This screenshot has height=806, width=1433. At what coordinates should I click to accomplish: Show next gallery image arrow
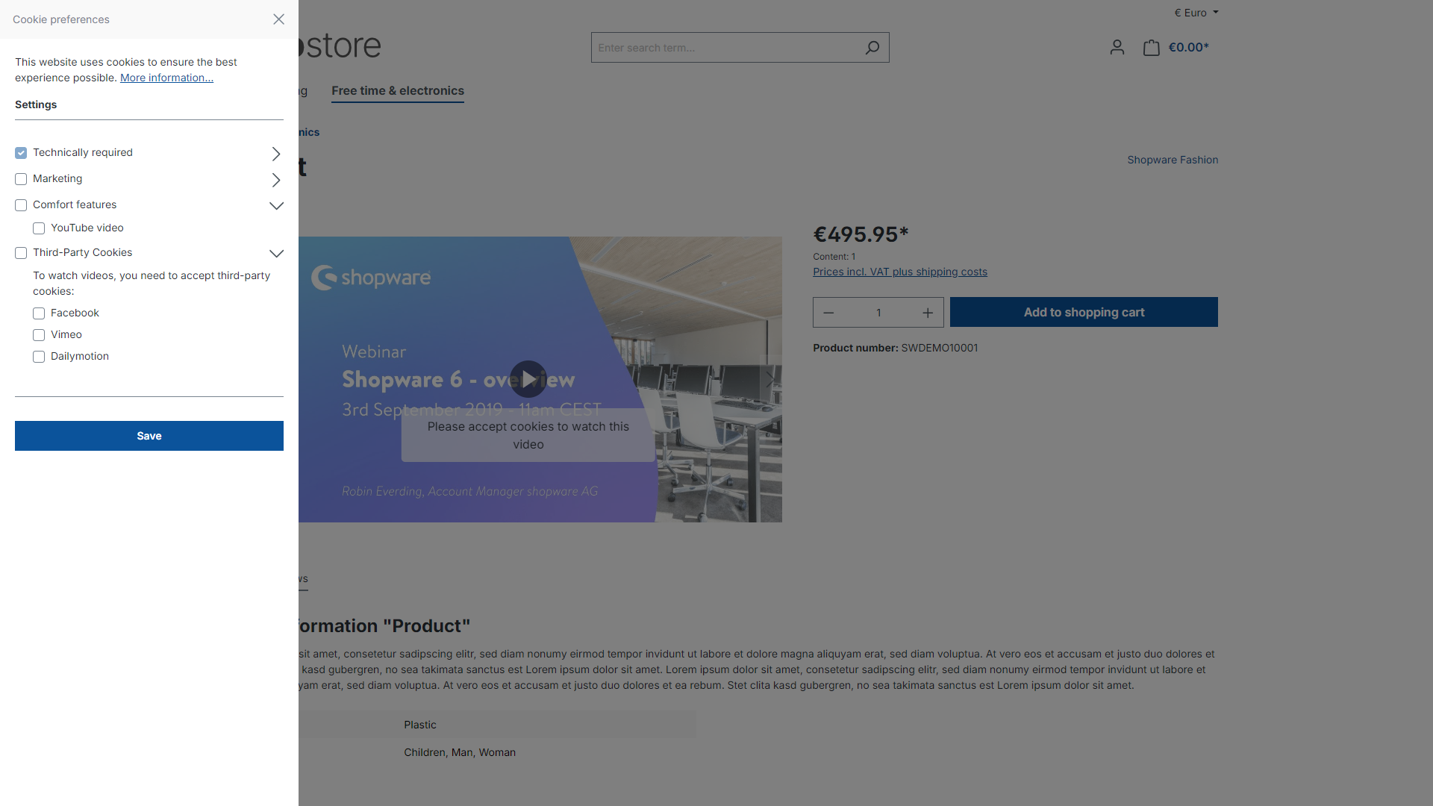(x=770, y=379)
